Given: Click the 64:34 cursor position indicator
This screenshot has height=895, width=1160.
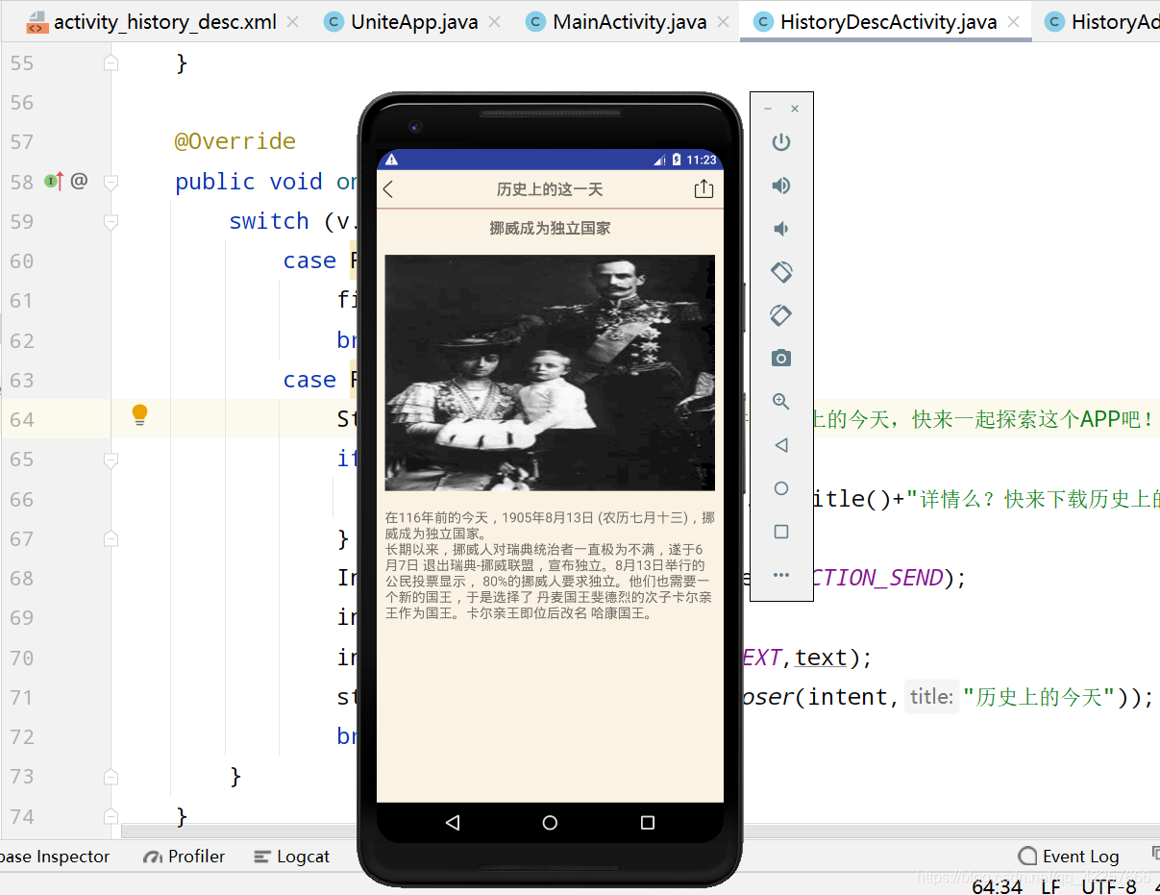Looking at the screenshot, I should [997, 886].
